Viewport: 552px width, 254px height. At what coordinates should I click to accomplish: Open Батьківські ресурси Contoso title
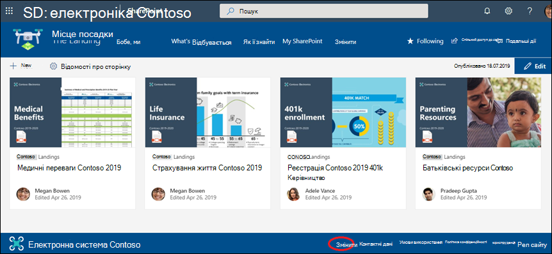(468, 168)
